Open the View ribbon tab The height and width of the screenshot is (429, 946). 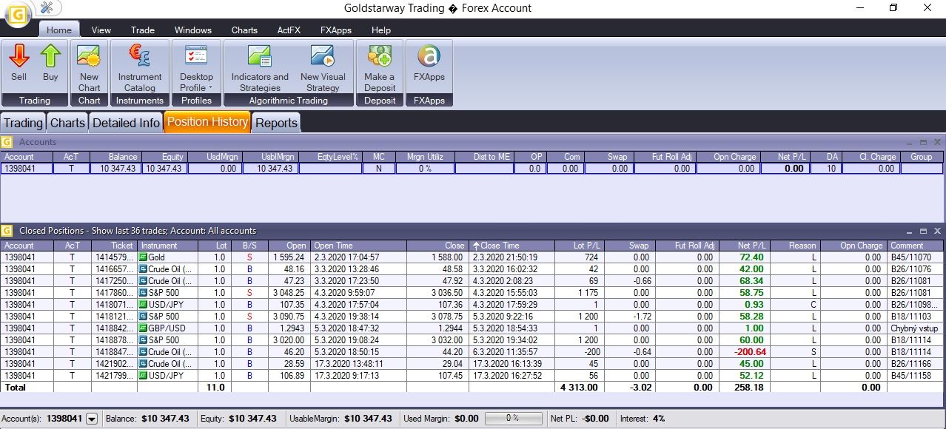point(101,30)
